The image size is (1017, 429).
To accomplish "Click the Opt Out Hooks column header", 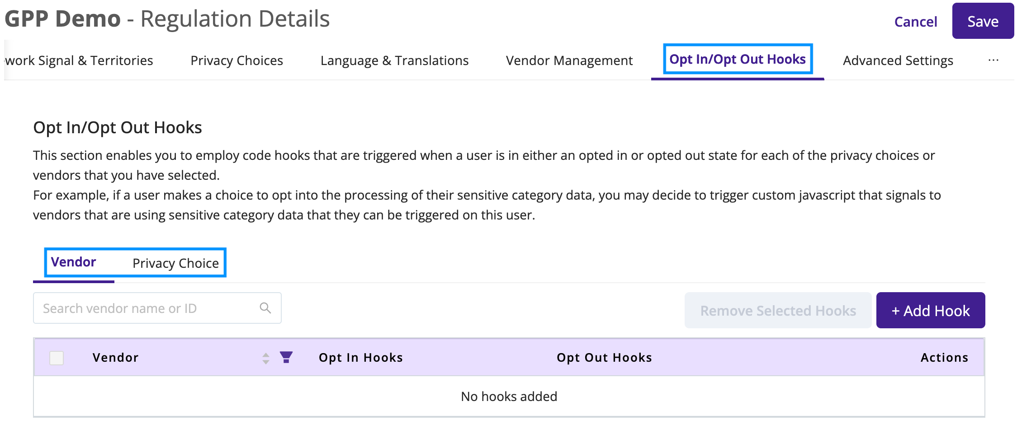I will 604,358.
